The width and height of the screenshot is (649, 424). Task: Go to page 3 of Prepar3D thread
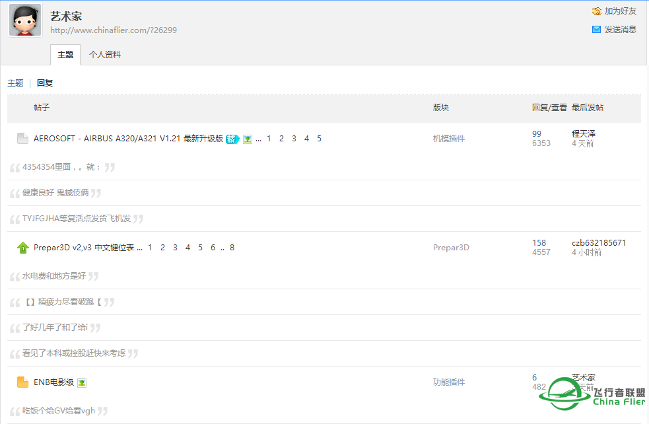click(175, 248)
